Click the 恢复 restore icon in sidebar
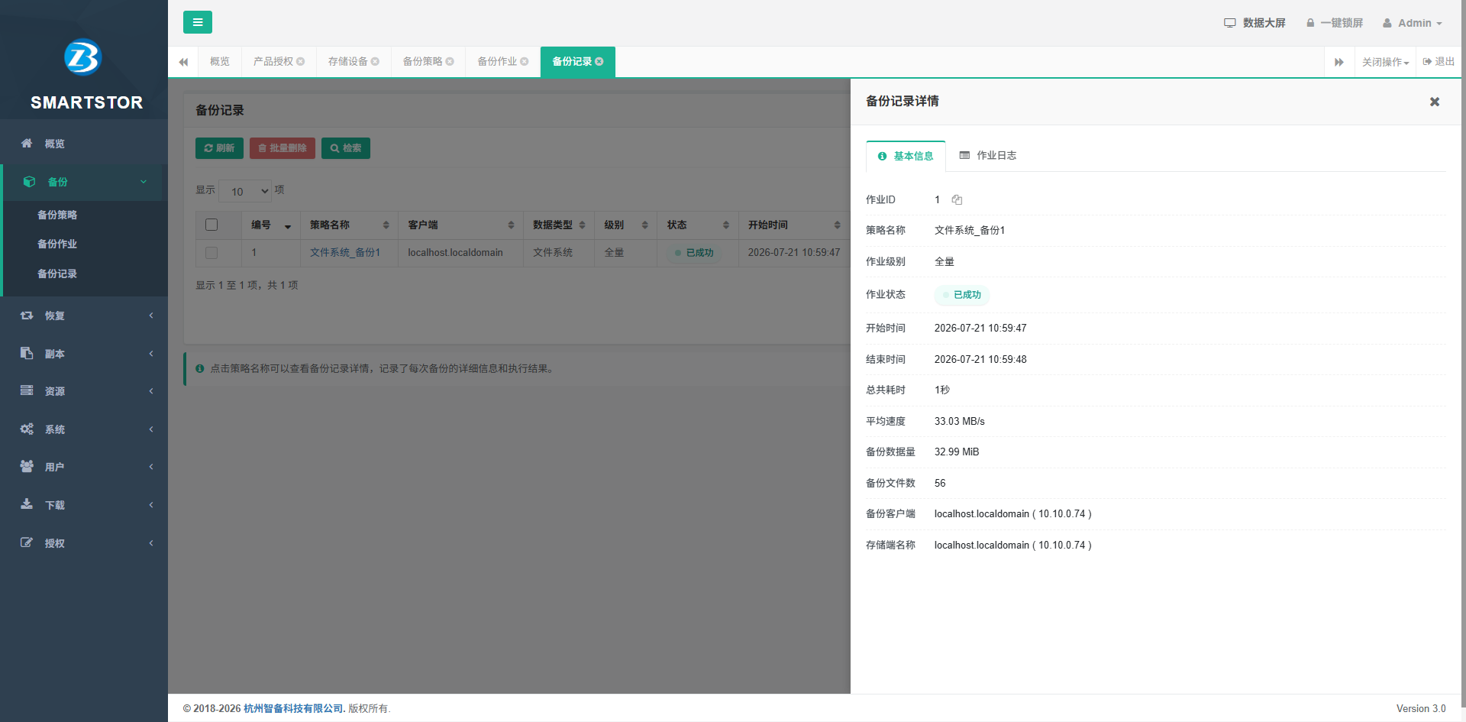Screen dimensions: 1466x722 [27, 316]
